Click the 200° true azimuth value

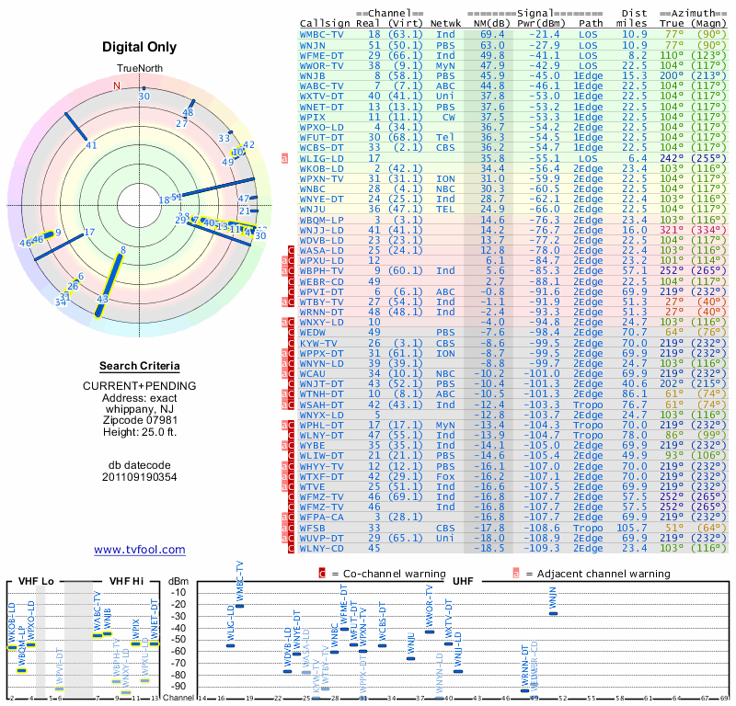pos(672,75)
